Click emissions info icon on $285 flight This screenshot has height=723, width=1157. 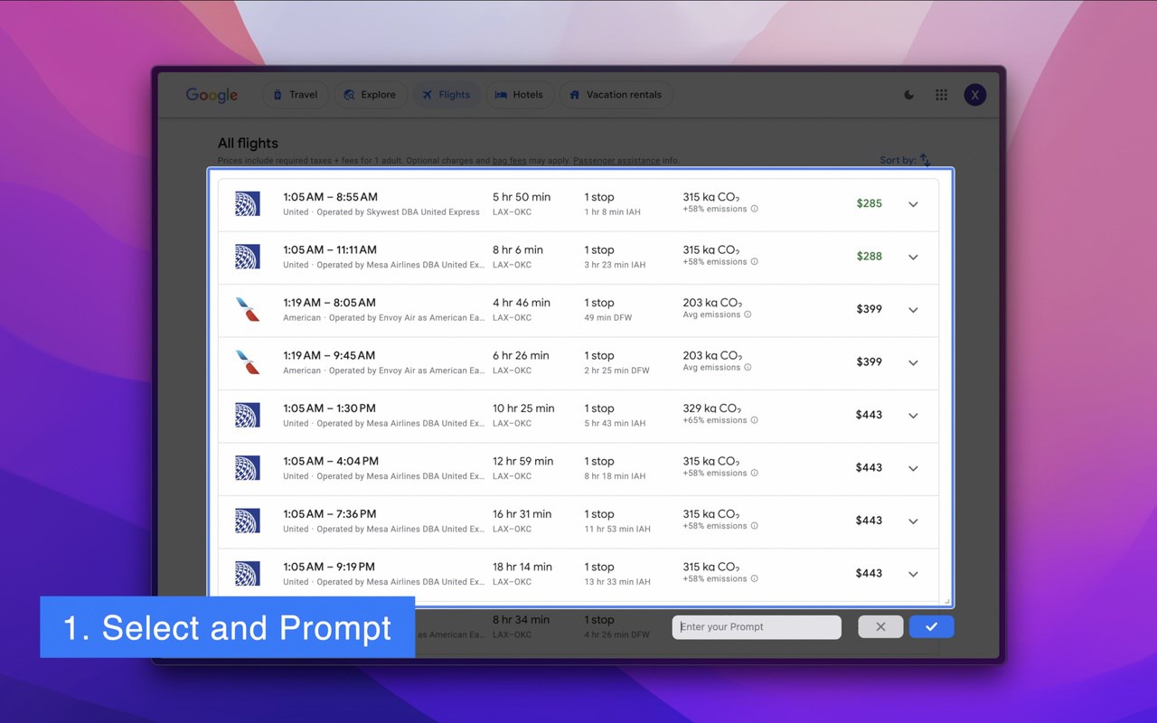(x=755, y=209)
